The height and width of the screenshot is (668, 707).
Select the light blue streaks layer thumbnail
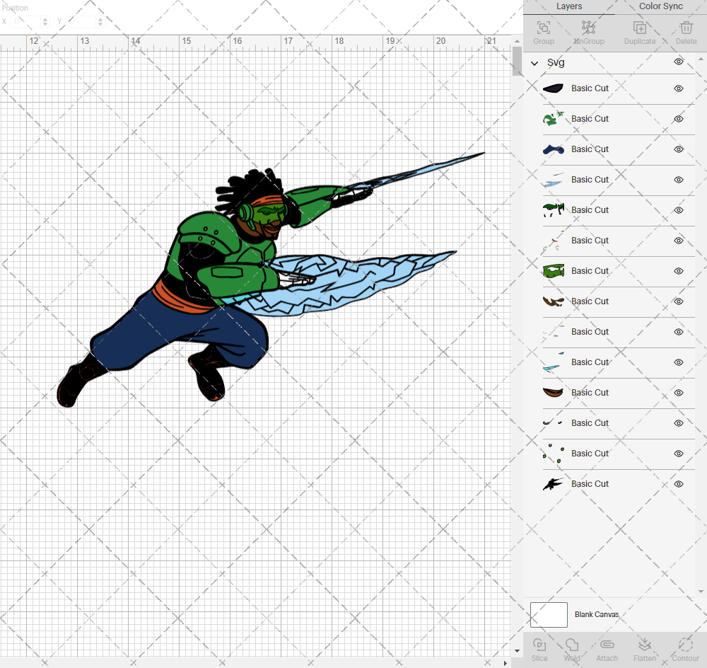click(x=554, y=180)
